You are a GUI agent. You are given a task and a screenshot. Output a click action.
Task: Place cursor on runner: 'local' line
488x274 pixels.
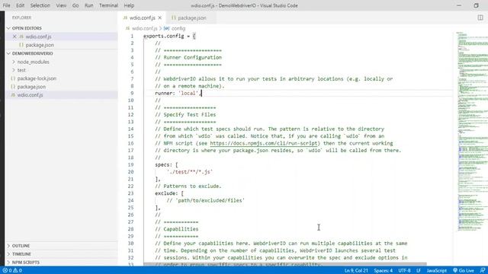[x=178, y=93]
